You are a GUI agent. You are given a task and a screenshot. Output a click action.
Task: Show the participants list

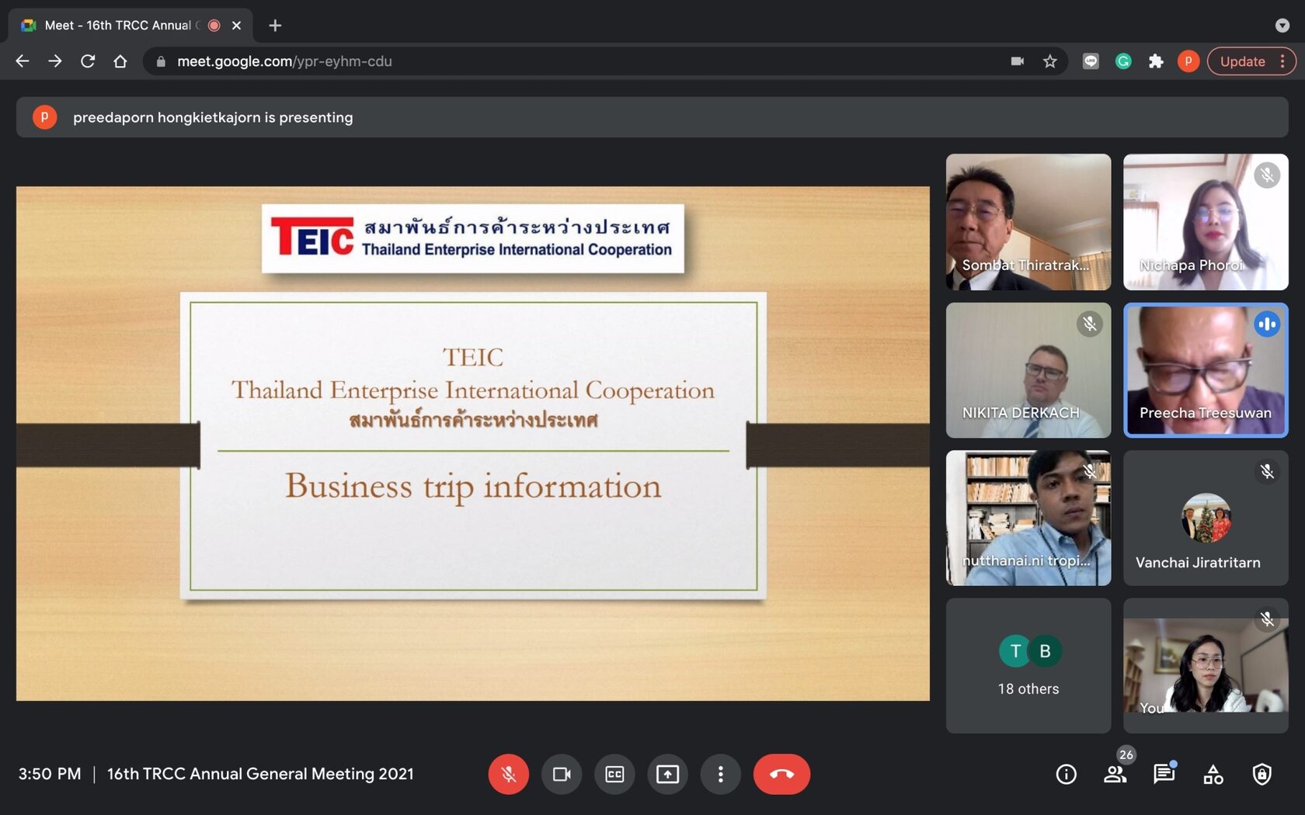coord(1115,774)
